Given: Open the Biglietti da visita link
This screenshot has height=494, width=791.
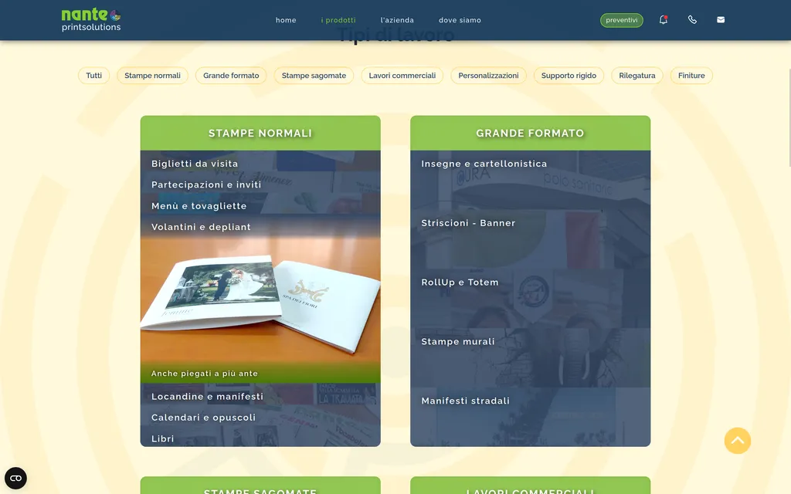Looking at the screenshot, I should click(195, 163).
